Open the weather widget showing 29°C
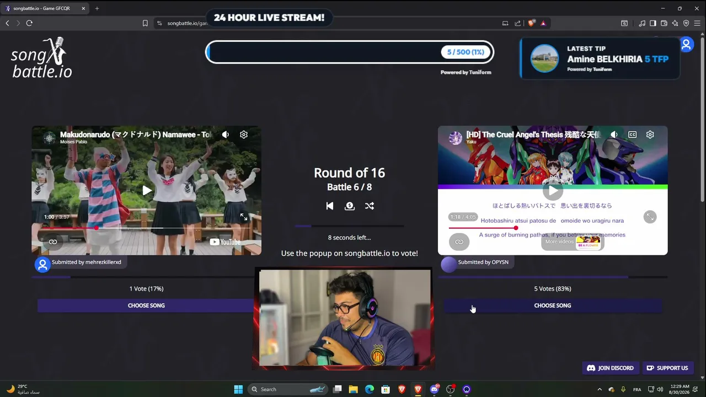 point(22,389)
